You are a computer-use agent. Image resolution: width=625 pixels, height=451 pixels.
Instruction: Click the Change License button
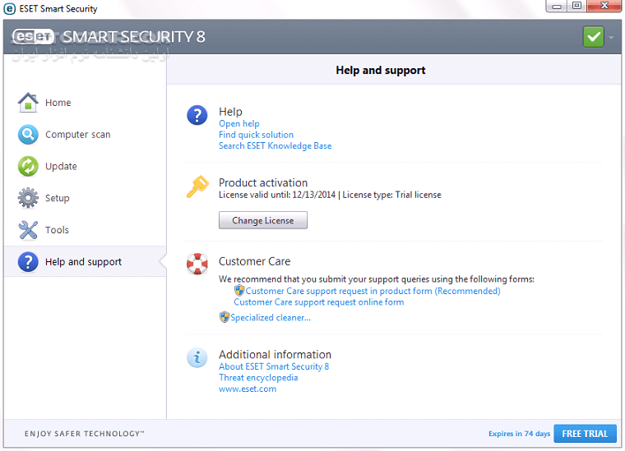262,220
